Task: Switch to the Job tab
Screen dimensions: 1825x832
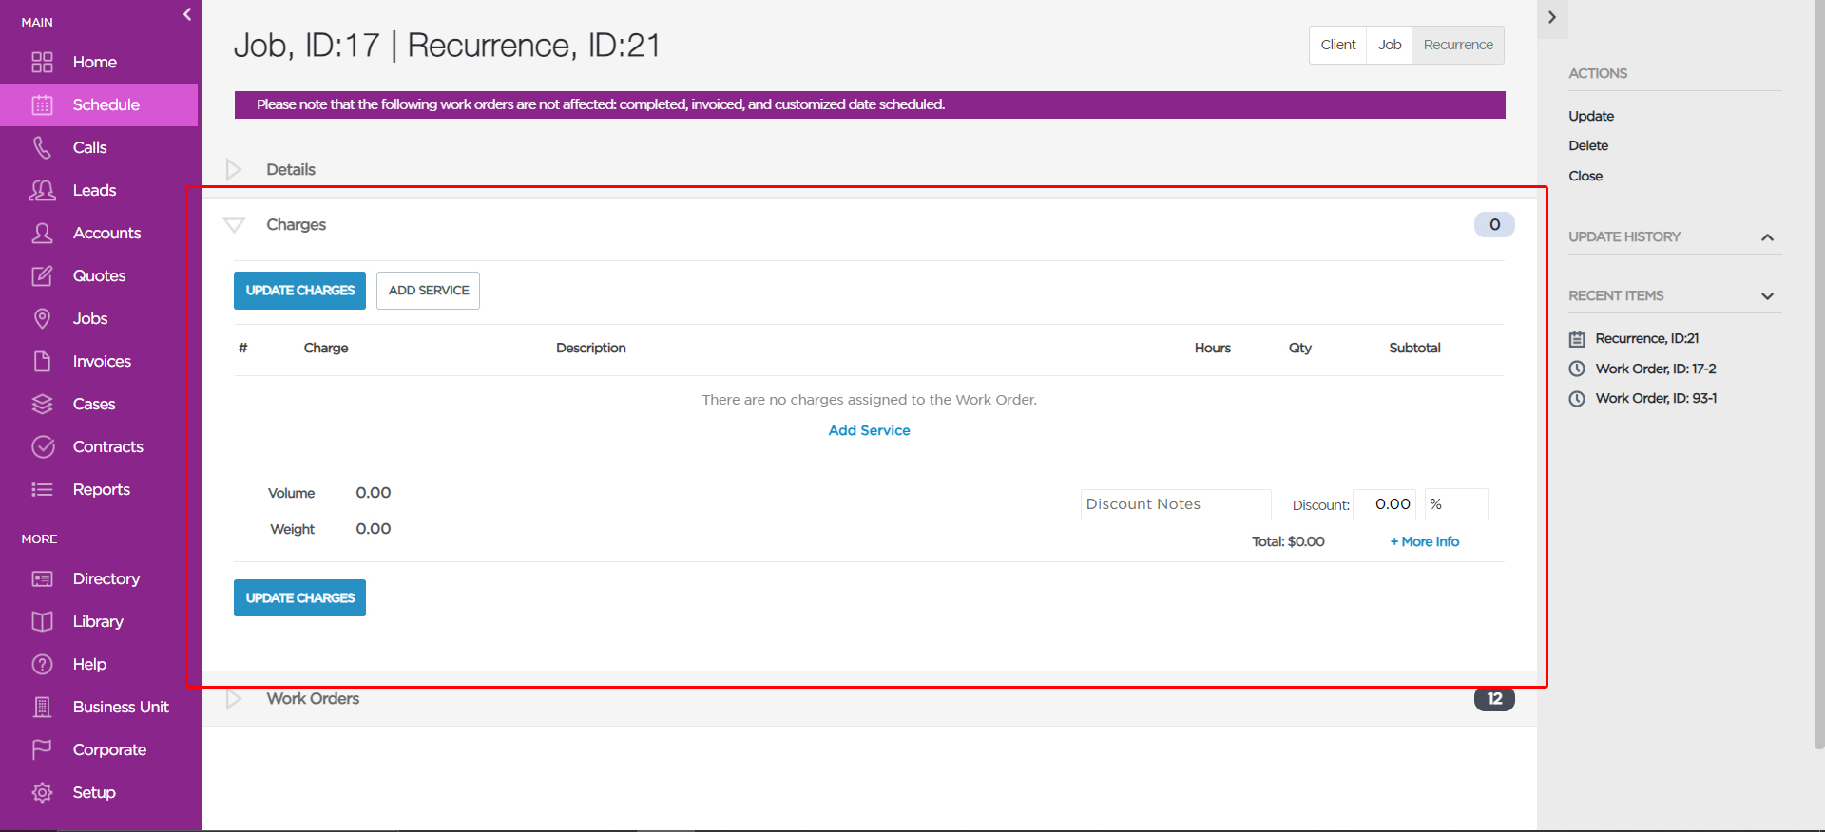Action: click(1390, 45)
